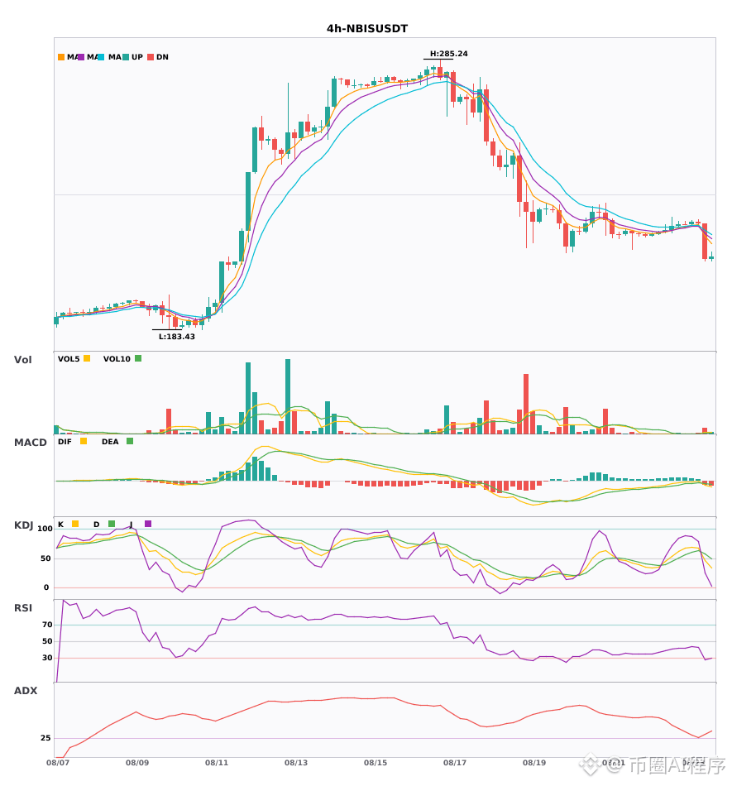Click the 08/19 date label
The image size is (732, 786).
(x=534, y=763)
